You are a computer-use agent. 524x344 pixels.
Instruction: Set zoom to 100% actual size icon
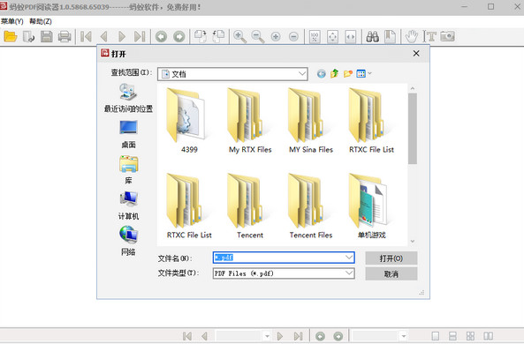pyautogui.click(x=315, y=36)
